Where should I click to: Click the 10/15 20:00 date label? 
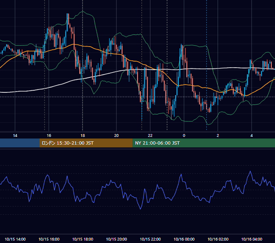(116, 239)
